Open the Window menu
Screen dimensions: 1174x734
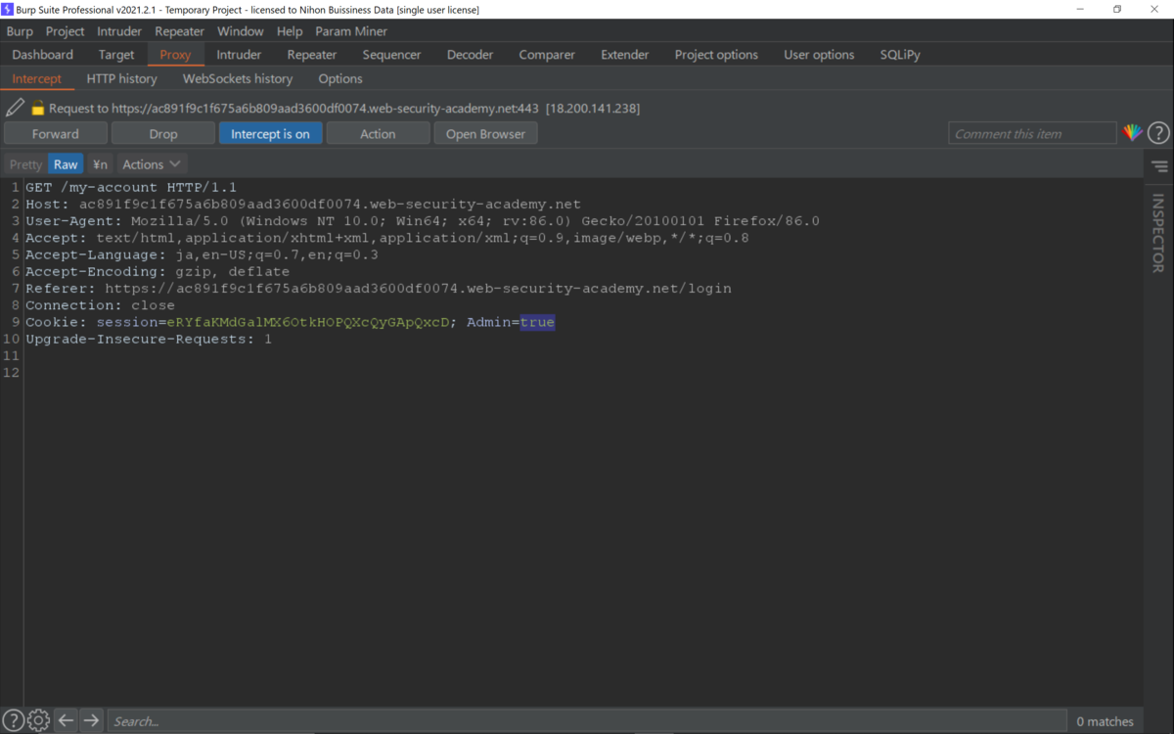pyautogui.click(x=240, y=31)
